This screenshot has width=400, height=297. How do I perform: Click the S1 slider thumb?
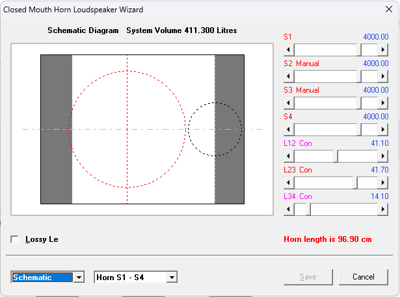tap(359, 49)
